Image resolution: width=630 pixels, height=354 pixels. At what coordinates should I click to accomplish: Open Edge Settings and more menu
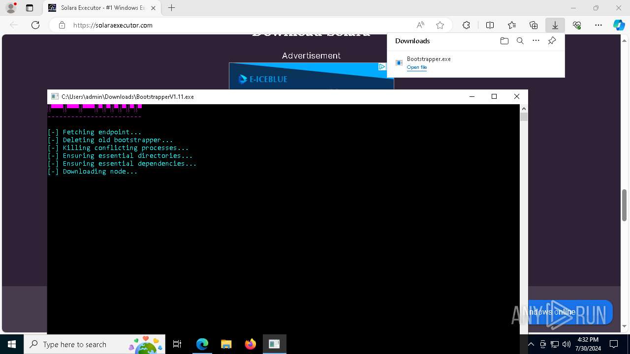[598, 25]
